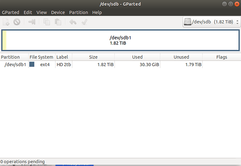Viewport: 241px width, 166px height.
Task: Click the HD 2tb label cell
Action: [64, 64]
